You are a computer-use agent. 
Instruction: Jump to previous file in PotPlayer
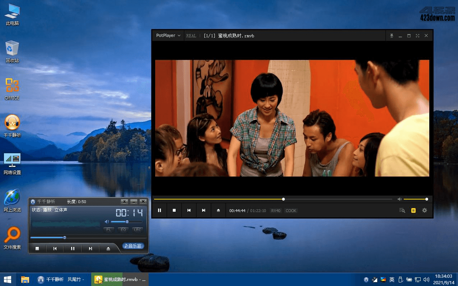pyautogui.click(x=189, y=210)
